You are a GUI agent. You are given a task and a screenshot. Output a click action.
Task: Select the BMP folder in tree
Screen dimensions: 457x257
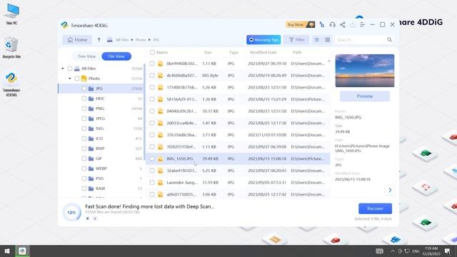(100, 148)
